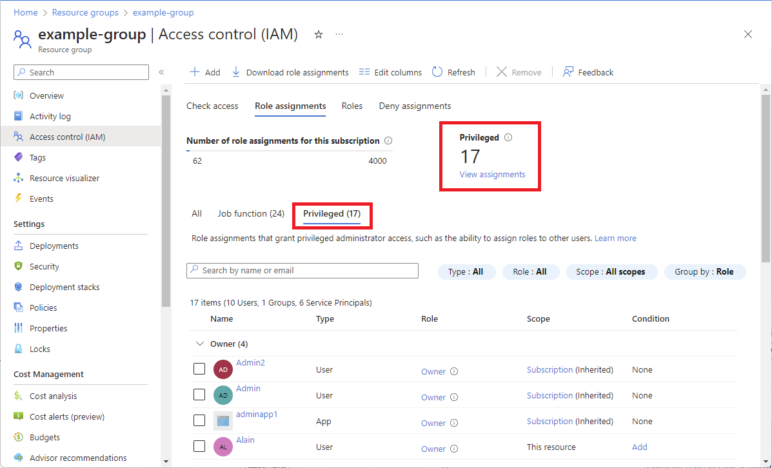Image resolution: width=772 pixels, height=468 pixels.
Task: Click the Resource visualizer icon
Action: [18, 178]
